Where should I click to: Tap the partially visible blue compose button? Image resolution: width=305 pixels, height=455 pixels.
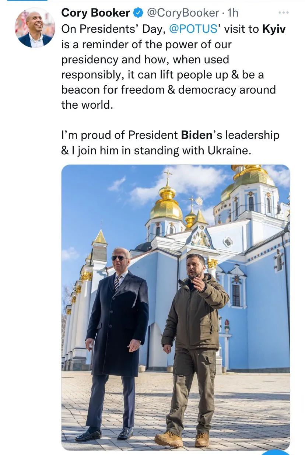(x=276, y=452)
